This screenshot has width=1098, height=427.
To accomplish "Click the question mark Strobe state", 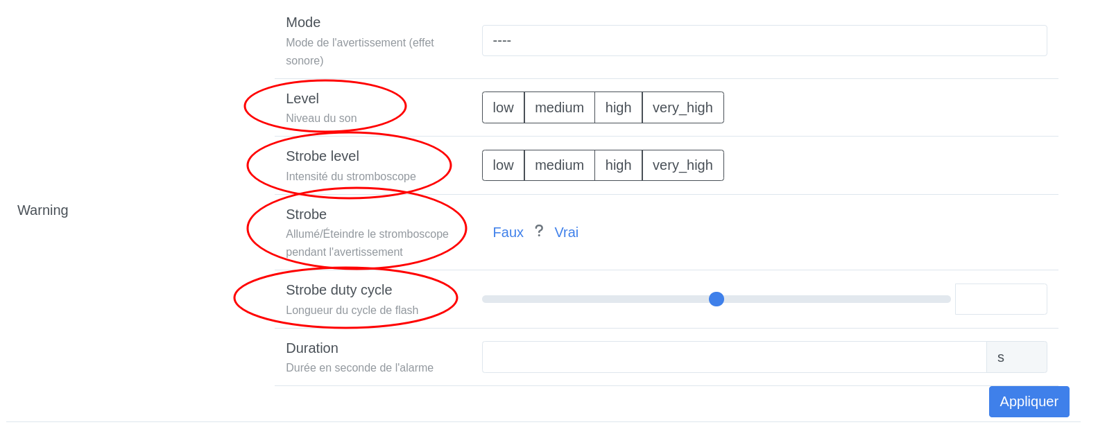I will tap(539, 232).
